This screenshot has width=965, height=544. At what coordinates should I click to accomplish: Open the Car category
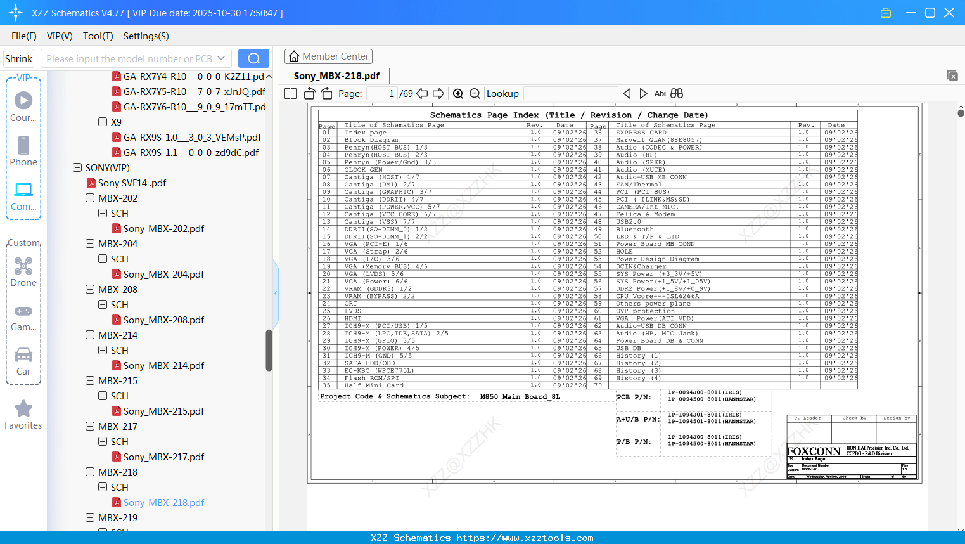(23, 361)
